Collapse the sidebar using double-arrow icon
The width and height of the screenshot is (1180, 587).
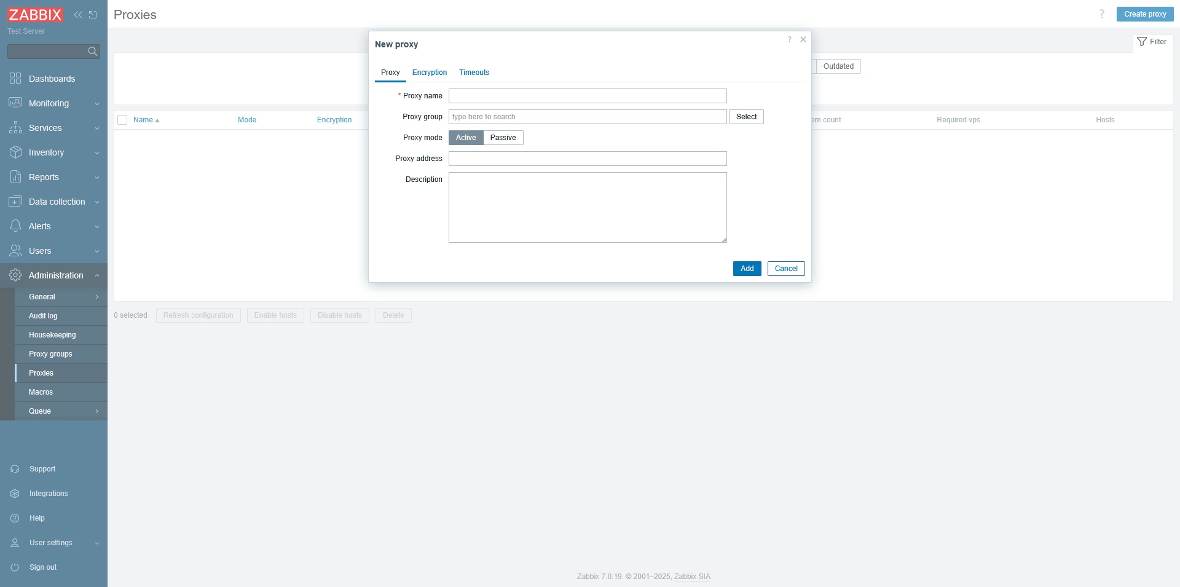[78, 15]
